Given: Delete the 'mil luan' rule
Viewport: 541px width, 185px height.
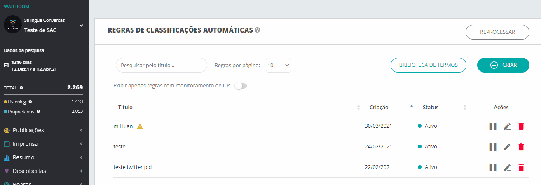Looking at the screenshot, I should 521,126.
